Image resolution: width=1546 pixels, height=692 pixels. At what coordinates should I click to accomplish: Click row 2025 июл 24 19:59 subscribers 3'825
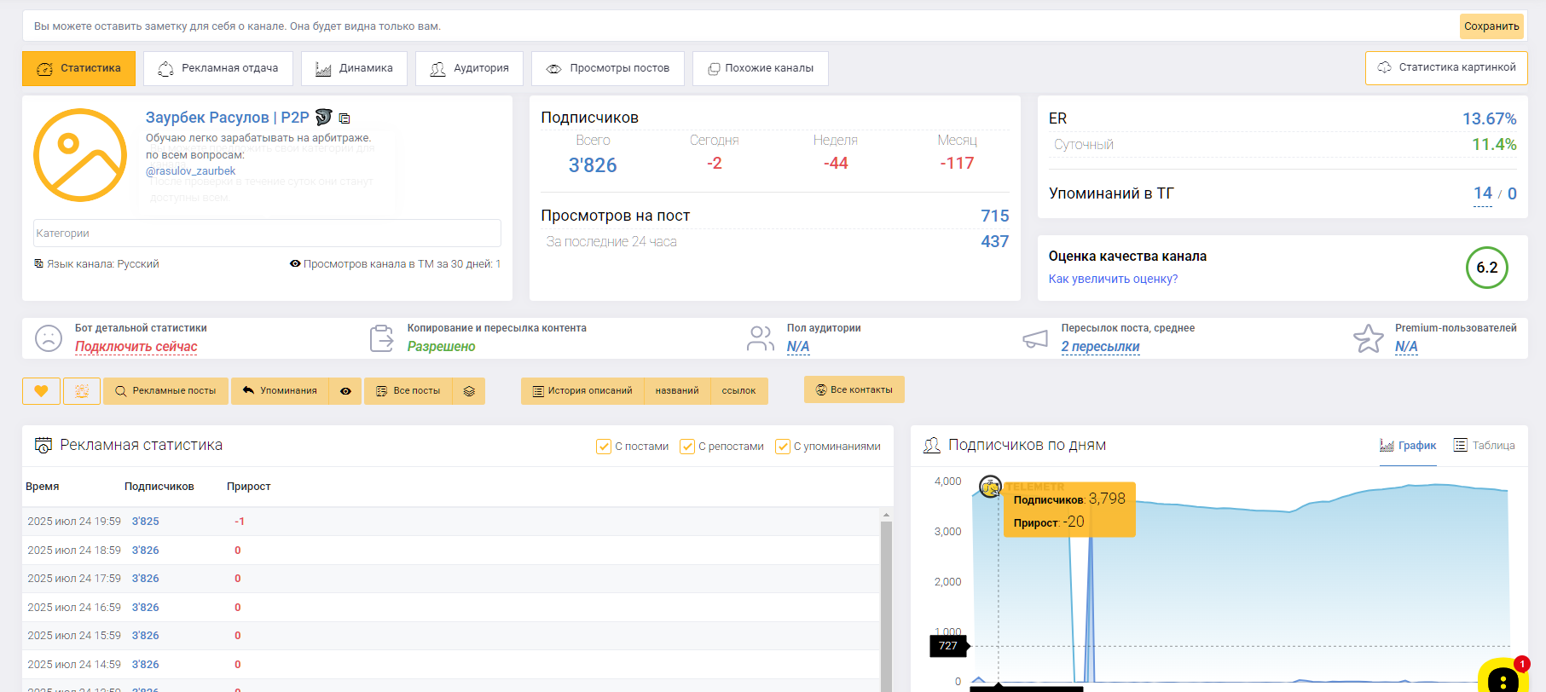(x=145, y=522)
